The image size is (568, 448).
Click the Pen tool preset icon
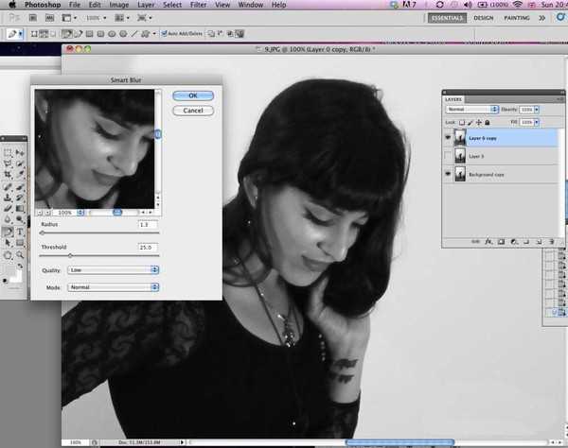pyautogui.click(x=14, y=34)
